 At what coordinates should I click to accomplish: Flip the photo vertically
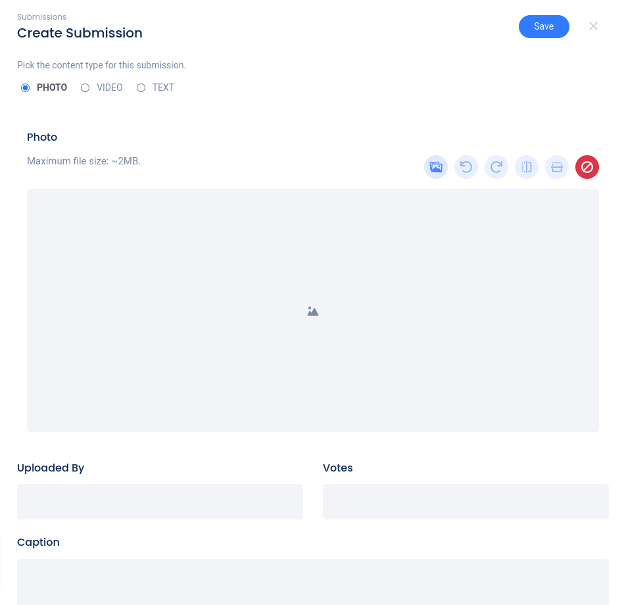[557, 167]
